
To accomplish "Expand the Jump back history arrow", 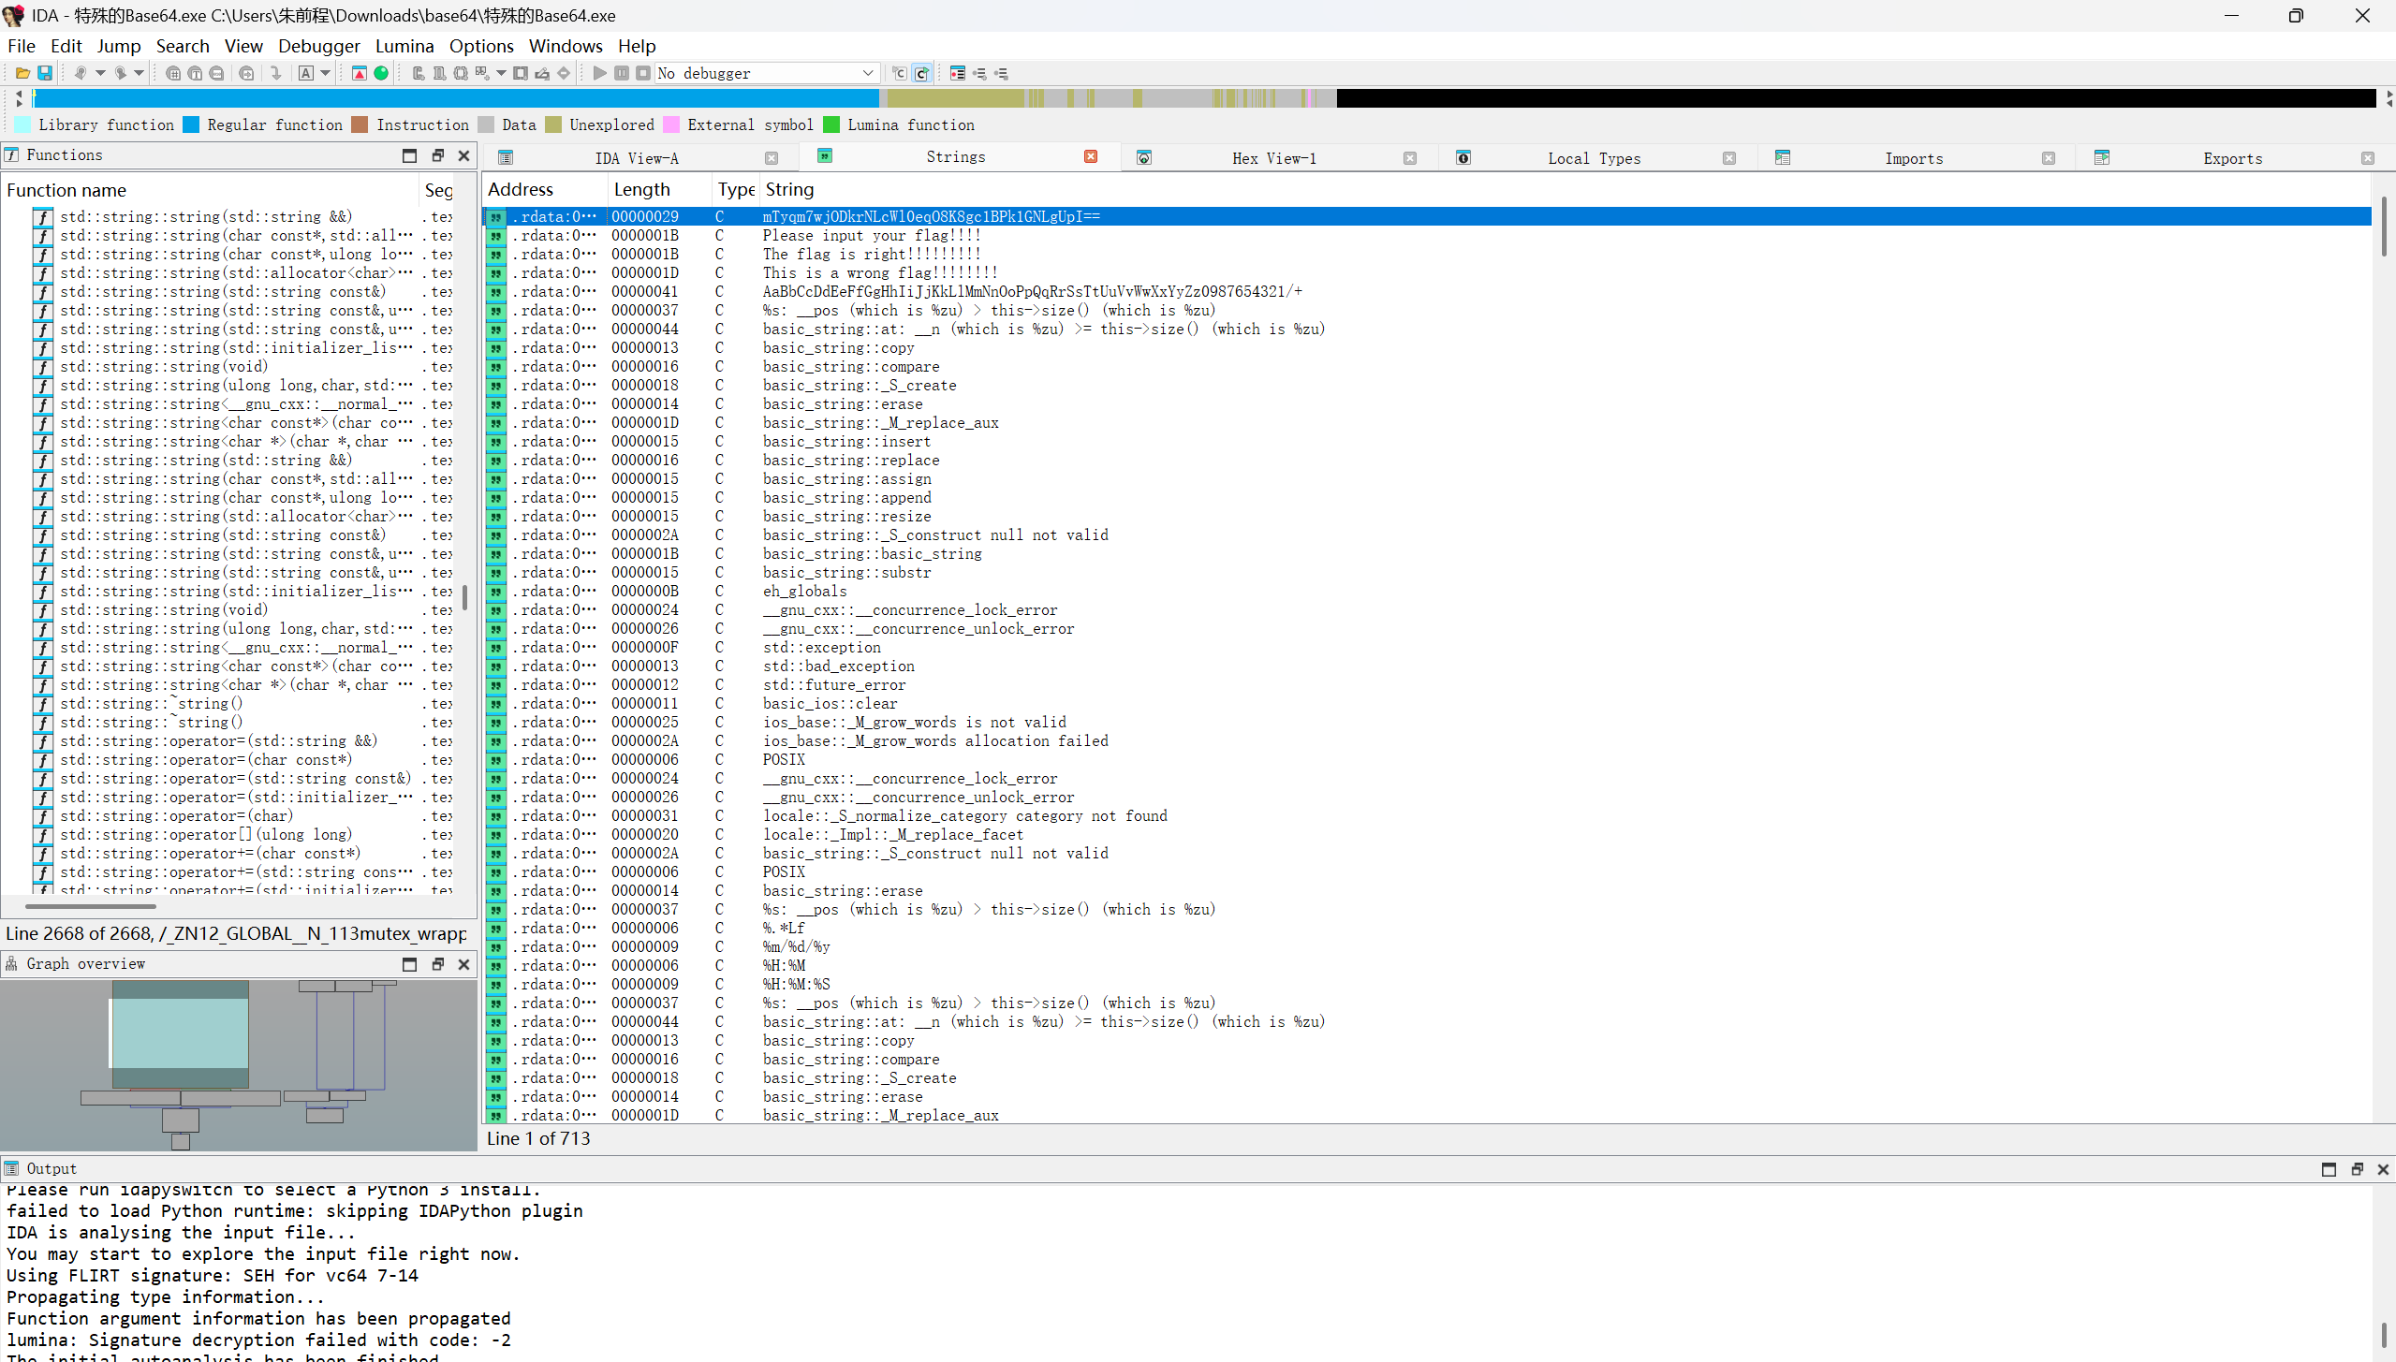I will (x=99, y=73).
